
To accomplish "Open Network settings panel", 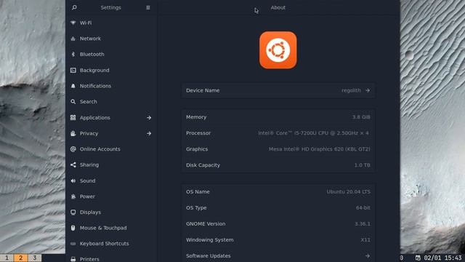I will click(111, 39).
